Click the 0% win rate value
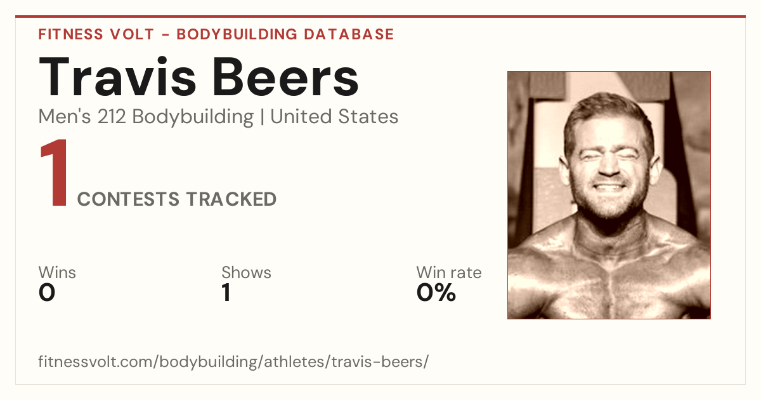This screenshot has height=400, width=761. tap(436, 293)
